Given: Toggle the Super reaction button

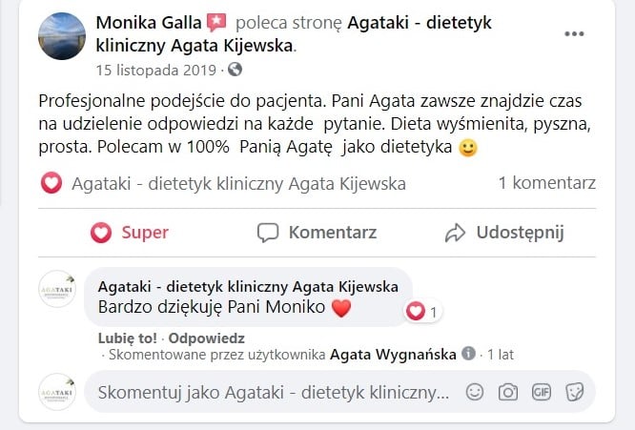Looking at the screenshot, I should (x=129, y=233).
